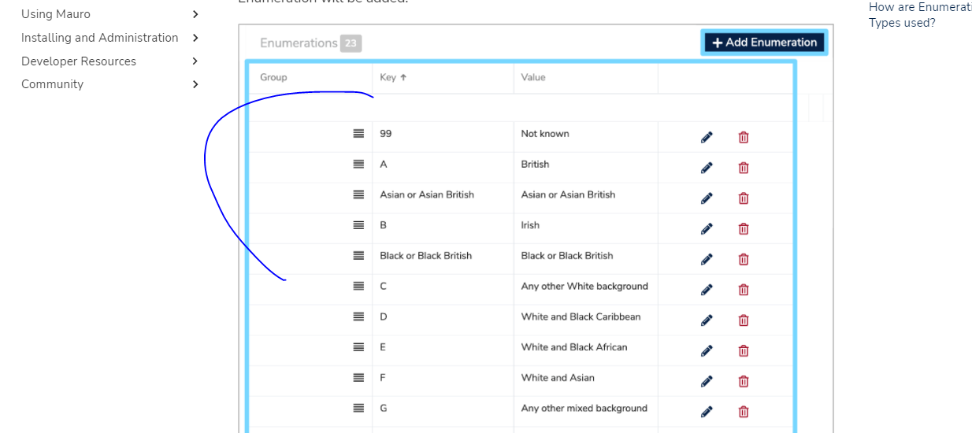Expand the Community chevron
Screen dimensions: 972x433
pos(195,84)
